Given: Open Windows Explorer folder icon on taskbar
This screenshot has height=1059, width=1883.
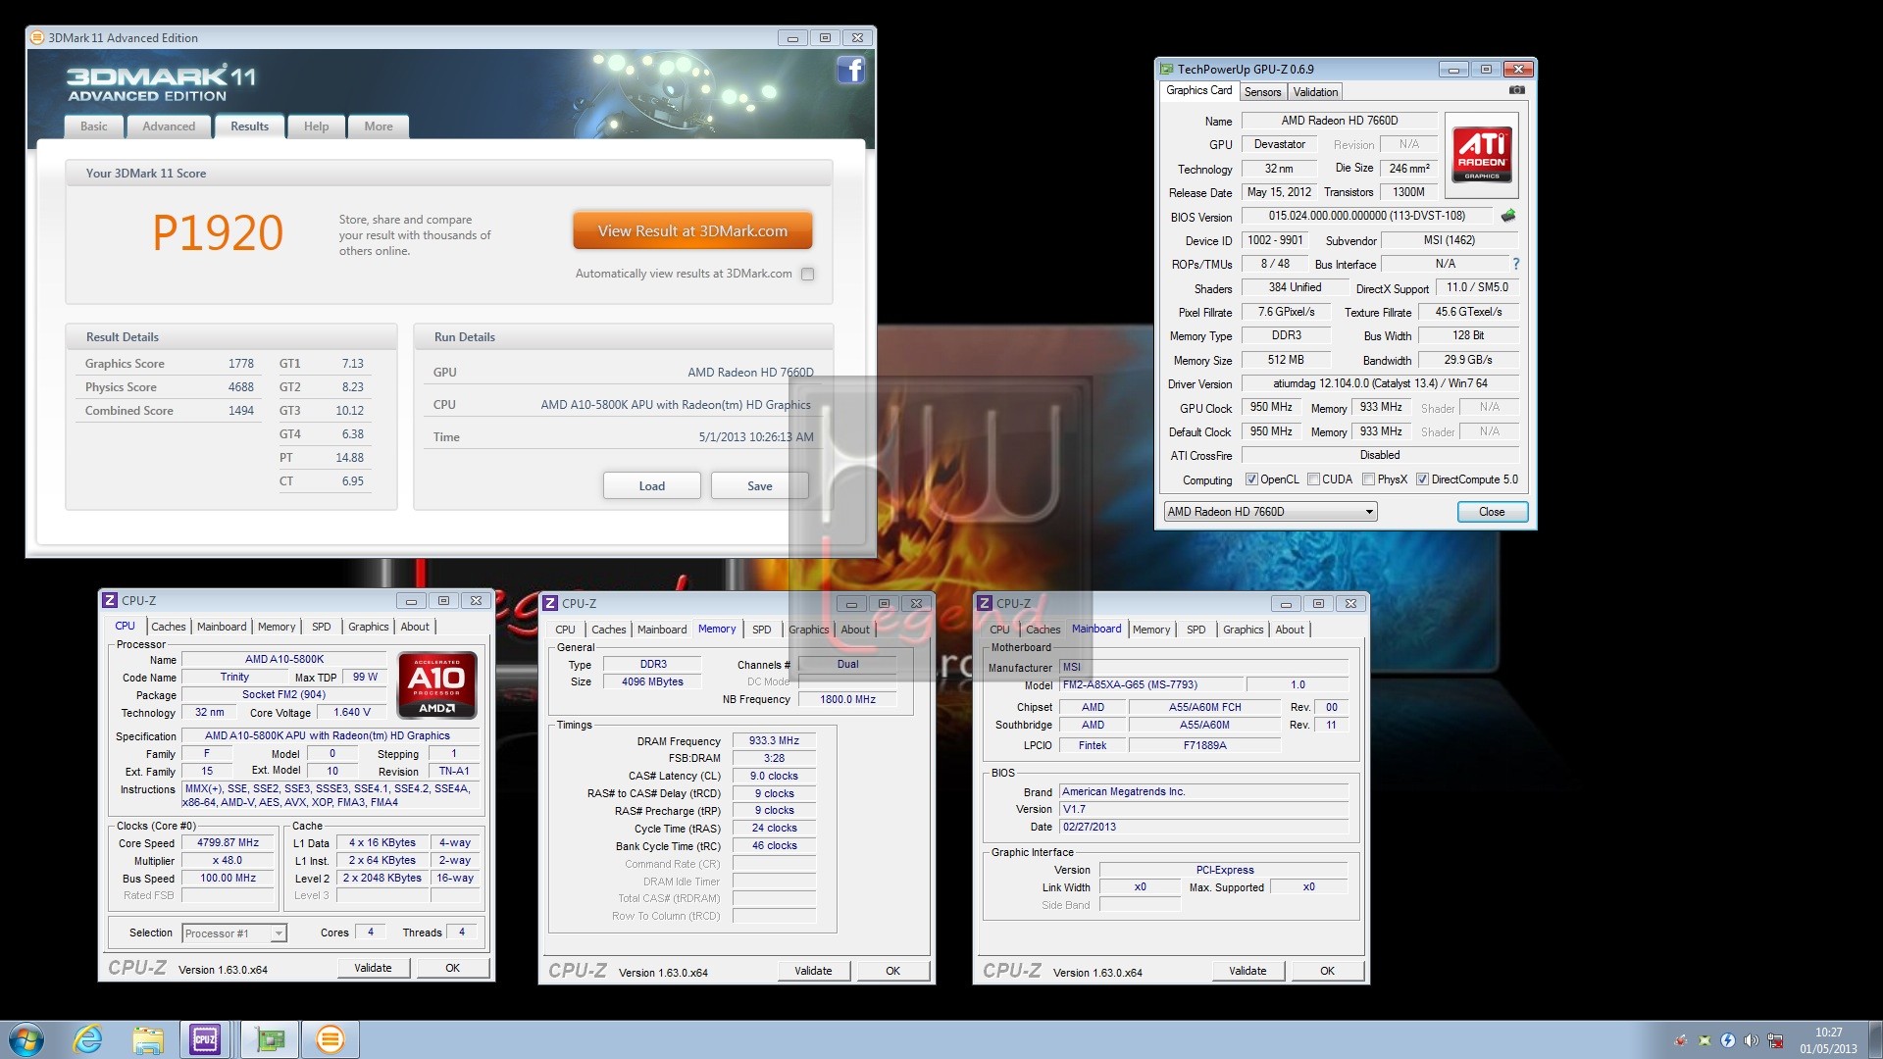Looking at the screenshot, I should click(x=148, y=1039).
